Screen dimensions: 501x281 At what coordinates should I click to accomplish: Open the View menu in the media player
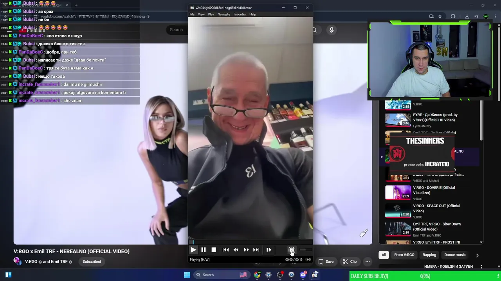point(201,14)
